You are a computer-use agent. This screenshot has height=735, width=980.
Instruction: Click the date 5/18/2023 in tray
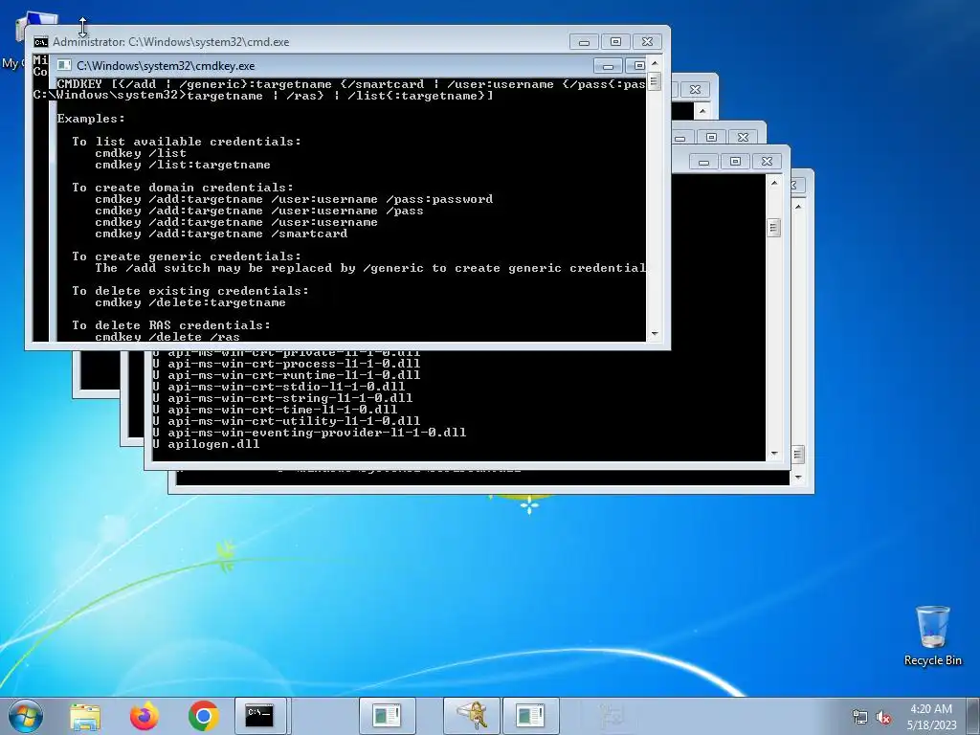tap(932, 725)
